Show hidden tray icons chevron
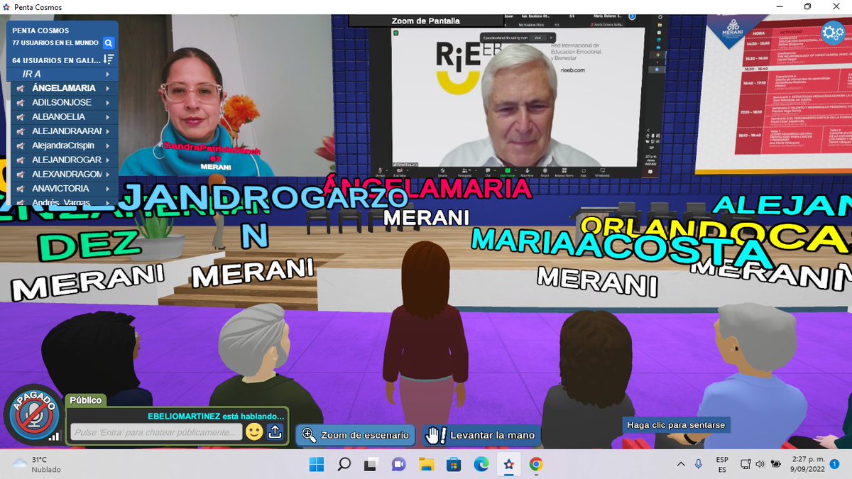Screen dimensions: 852x479 click(x=681, y=464)
